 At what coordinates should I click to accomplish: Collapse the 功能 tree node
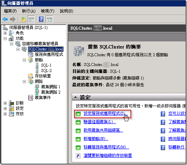pyautogui.click(x=5, y=38)
